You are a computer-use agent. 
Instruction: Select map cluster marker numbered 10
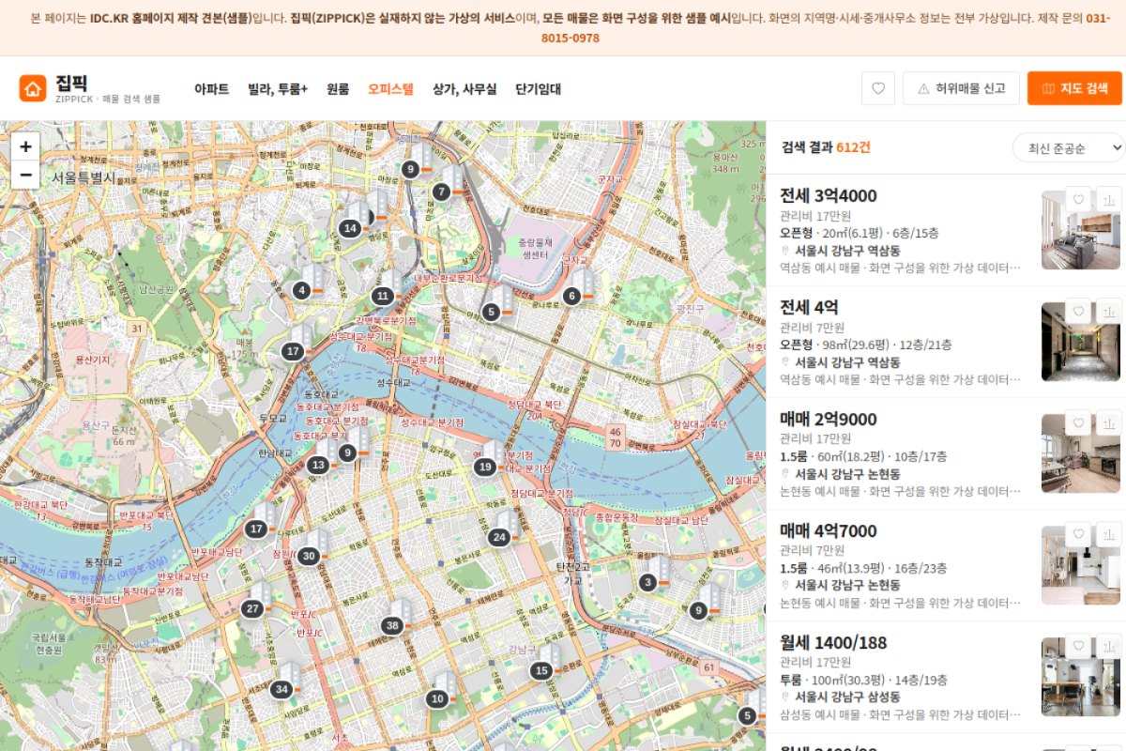coord(437,698)
